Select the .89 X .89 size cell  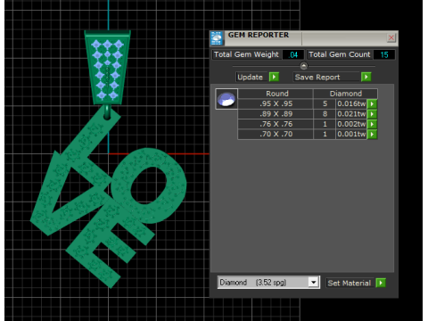tap(276, 114)
